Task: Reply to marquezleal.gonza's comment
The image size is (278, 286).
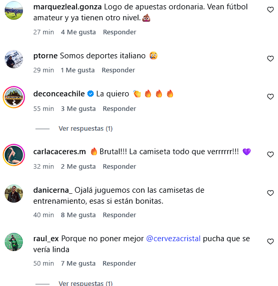Action: (x=119, y=32)
